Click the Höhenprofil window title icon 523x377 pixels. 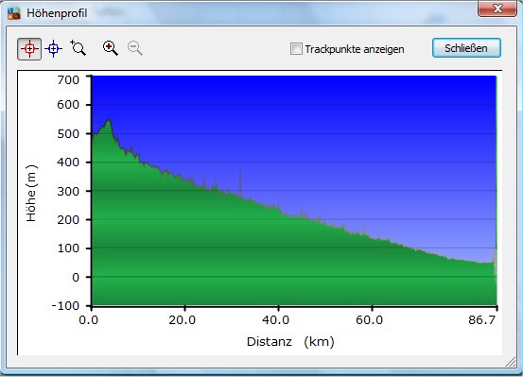coord(13,13)
